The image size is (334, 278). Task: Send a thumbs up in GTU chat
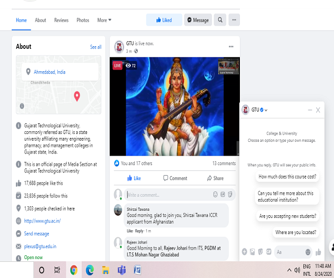pos(318,252)
